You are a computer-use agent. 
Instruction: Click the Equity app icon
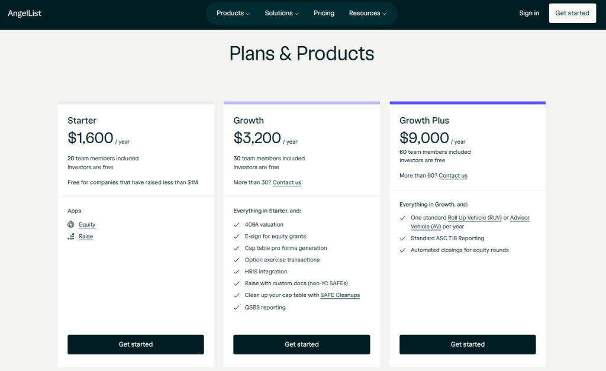tap(71, 225)
